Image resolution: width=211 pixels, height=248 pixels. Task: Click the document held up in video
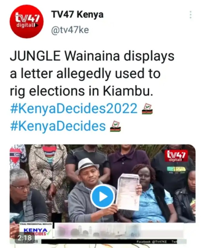(128, 192)
